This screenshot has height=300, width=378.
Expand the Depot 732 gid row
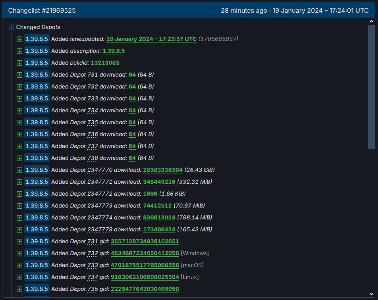[19, 253]
